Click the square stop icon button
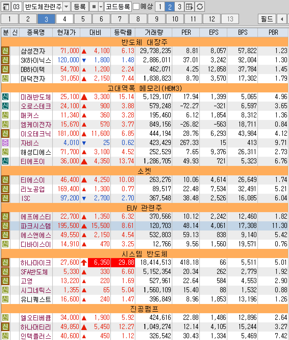The image size is (289, 340). pos(94,7)
